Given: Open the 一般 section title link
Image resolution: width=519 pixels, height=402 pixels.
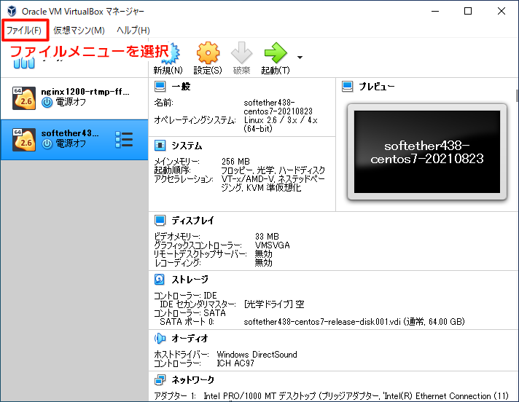Looking at the screenshot, I should click(181, 87).
